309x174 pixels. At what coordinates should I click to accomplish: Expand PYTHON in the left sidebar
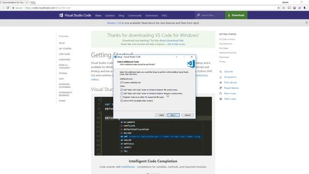pos(63,73)
